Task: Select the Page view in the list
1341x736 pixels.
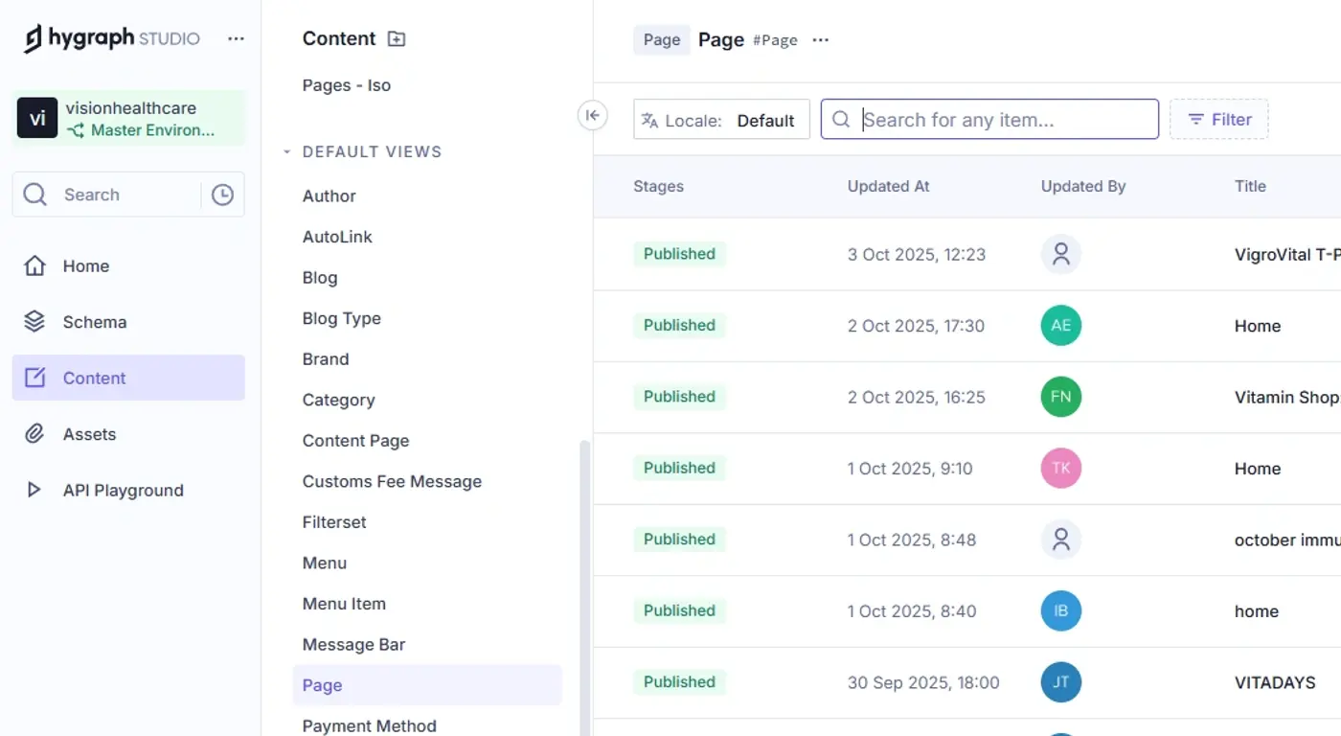Action: 427,685
